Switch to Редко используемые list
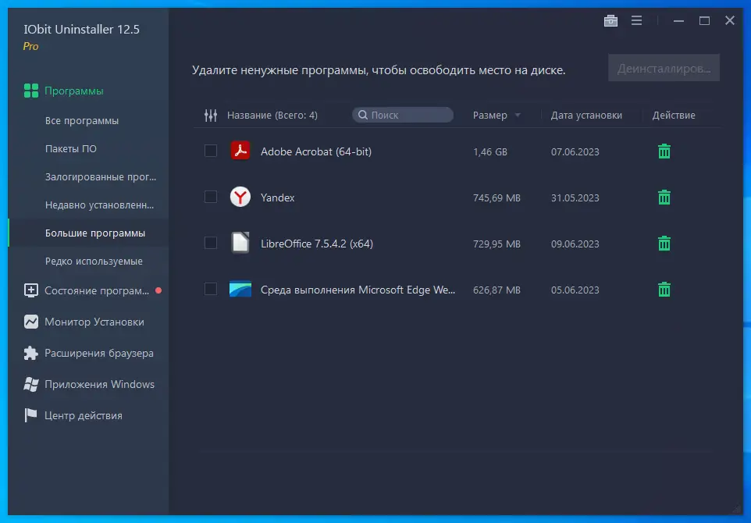Image resolution: width=751 pixels, height=523 pixels. click(x=94, y=261)
